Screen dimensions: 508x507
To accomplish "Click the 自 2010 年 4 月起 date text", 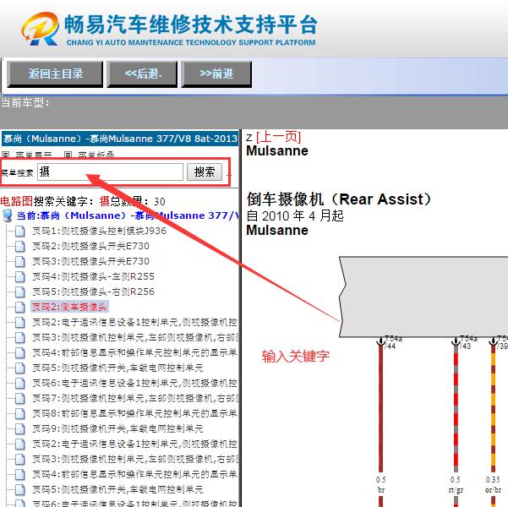I will [x=295, y=215].
